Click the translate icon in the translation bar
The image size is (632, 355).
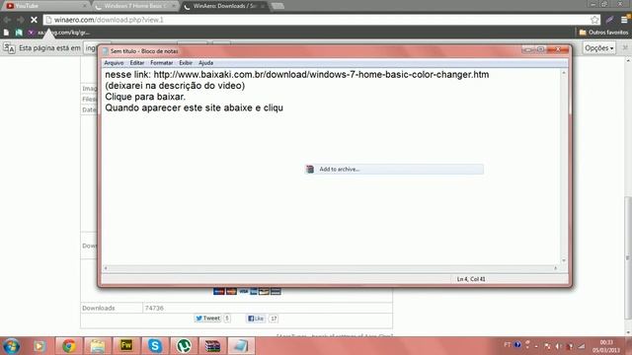coord(9,48)
